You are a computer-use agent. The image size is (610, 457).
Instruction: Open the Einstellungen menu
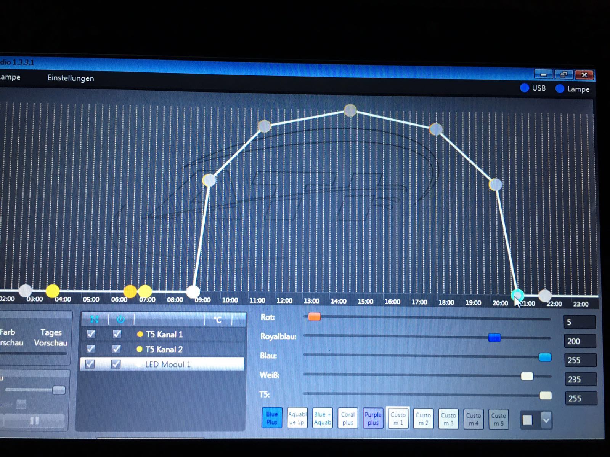point(71,78)
